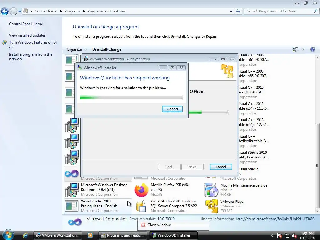Viewport: 320px width, 240px height.
Task: Select VMware Player program icon
Action: [212, 206]
